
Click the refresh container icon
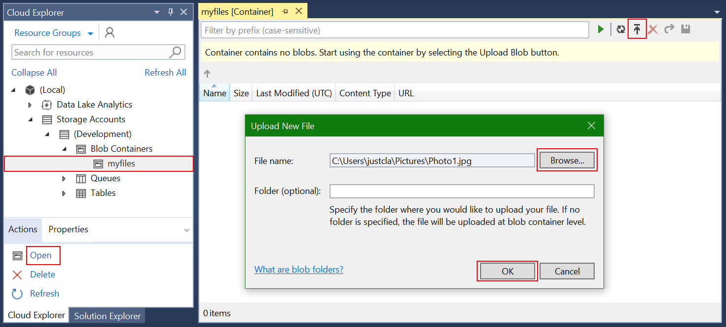(x=621, y=29)
